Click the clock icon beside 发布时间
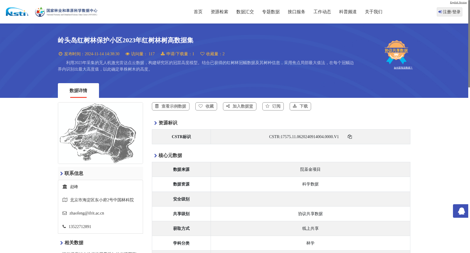Viewport: 470px width, 253px height. 61,54
